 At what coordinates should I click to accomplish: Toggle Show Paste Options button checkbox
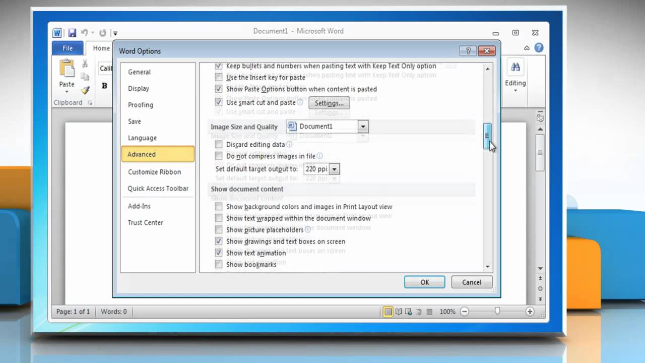218,89
